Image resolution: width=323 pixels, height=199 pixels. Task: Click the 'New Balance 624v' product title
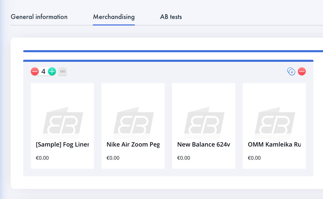(204, 145)
